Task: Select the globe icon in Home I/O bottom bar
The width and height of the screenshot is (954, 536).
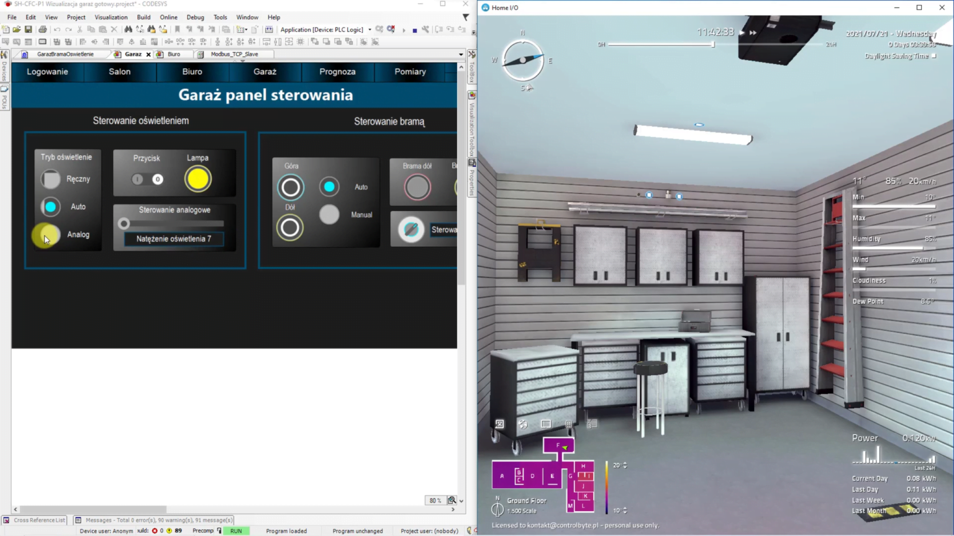Action: coord(522,424)
